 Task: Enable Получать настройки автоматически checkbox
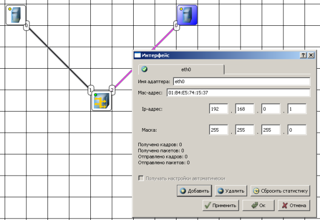point(141,178)
